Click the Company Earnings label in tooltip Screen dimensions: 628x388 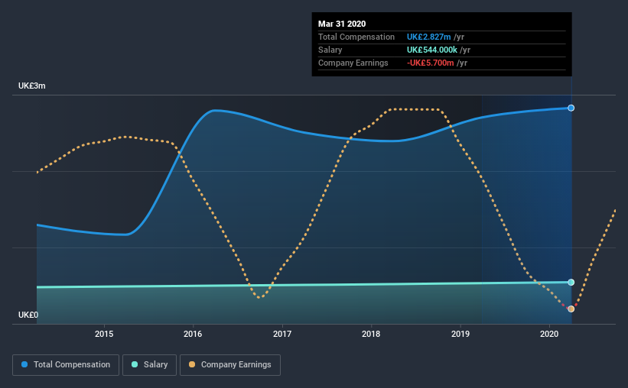coord(353,63)
